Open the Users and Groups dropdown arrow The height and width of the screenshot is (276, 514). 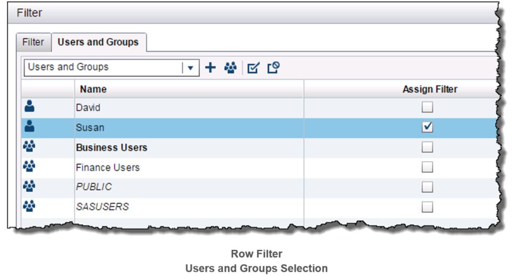coord(191,68)
